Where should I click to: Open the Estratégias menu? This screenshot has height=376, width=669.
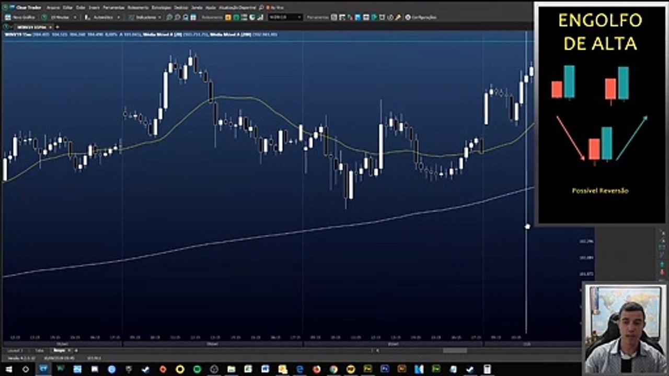tap(162, 8)
